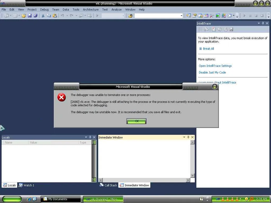Click the Navigate Forward icon
Viewport: 271px width, 203px height.
89,16
